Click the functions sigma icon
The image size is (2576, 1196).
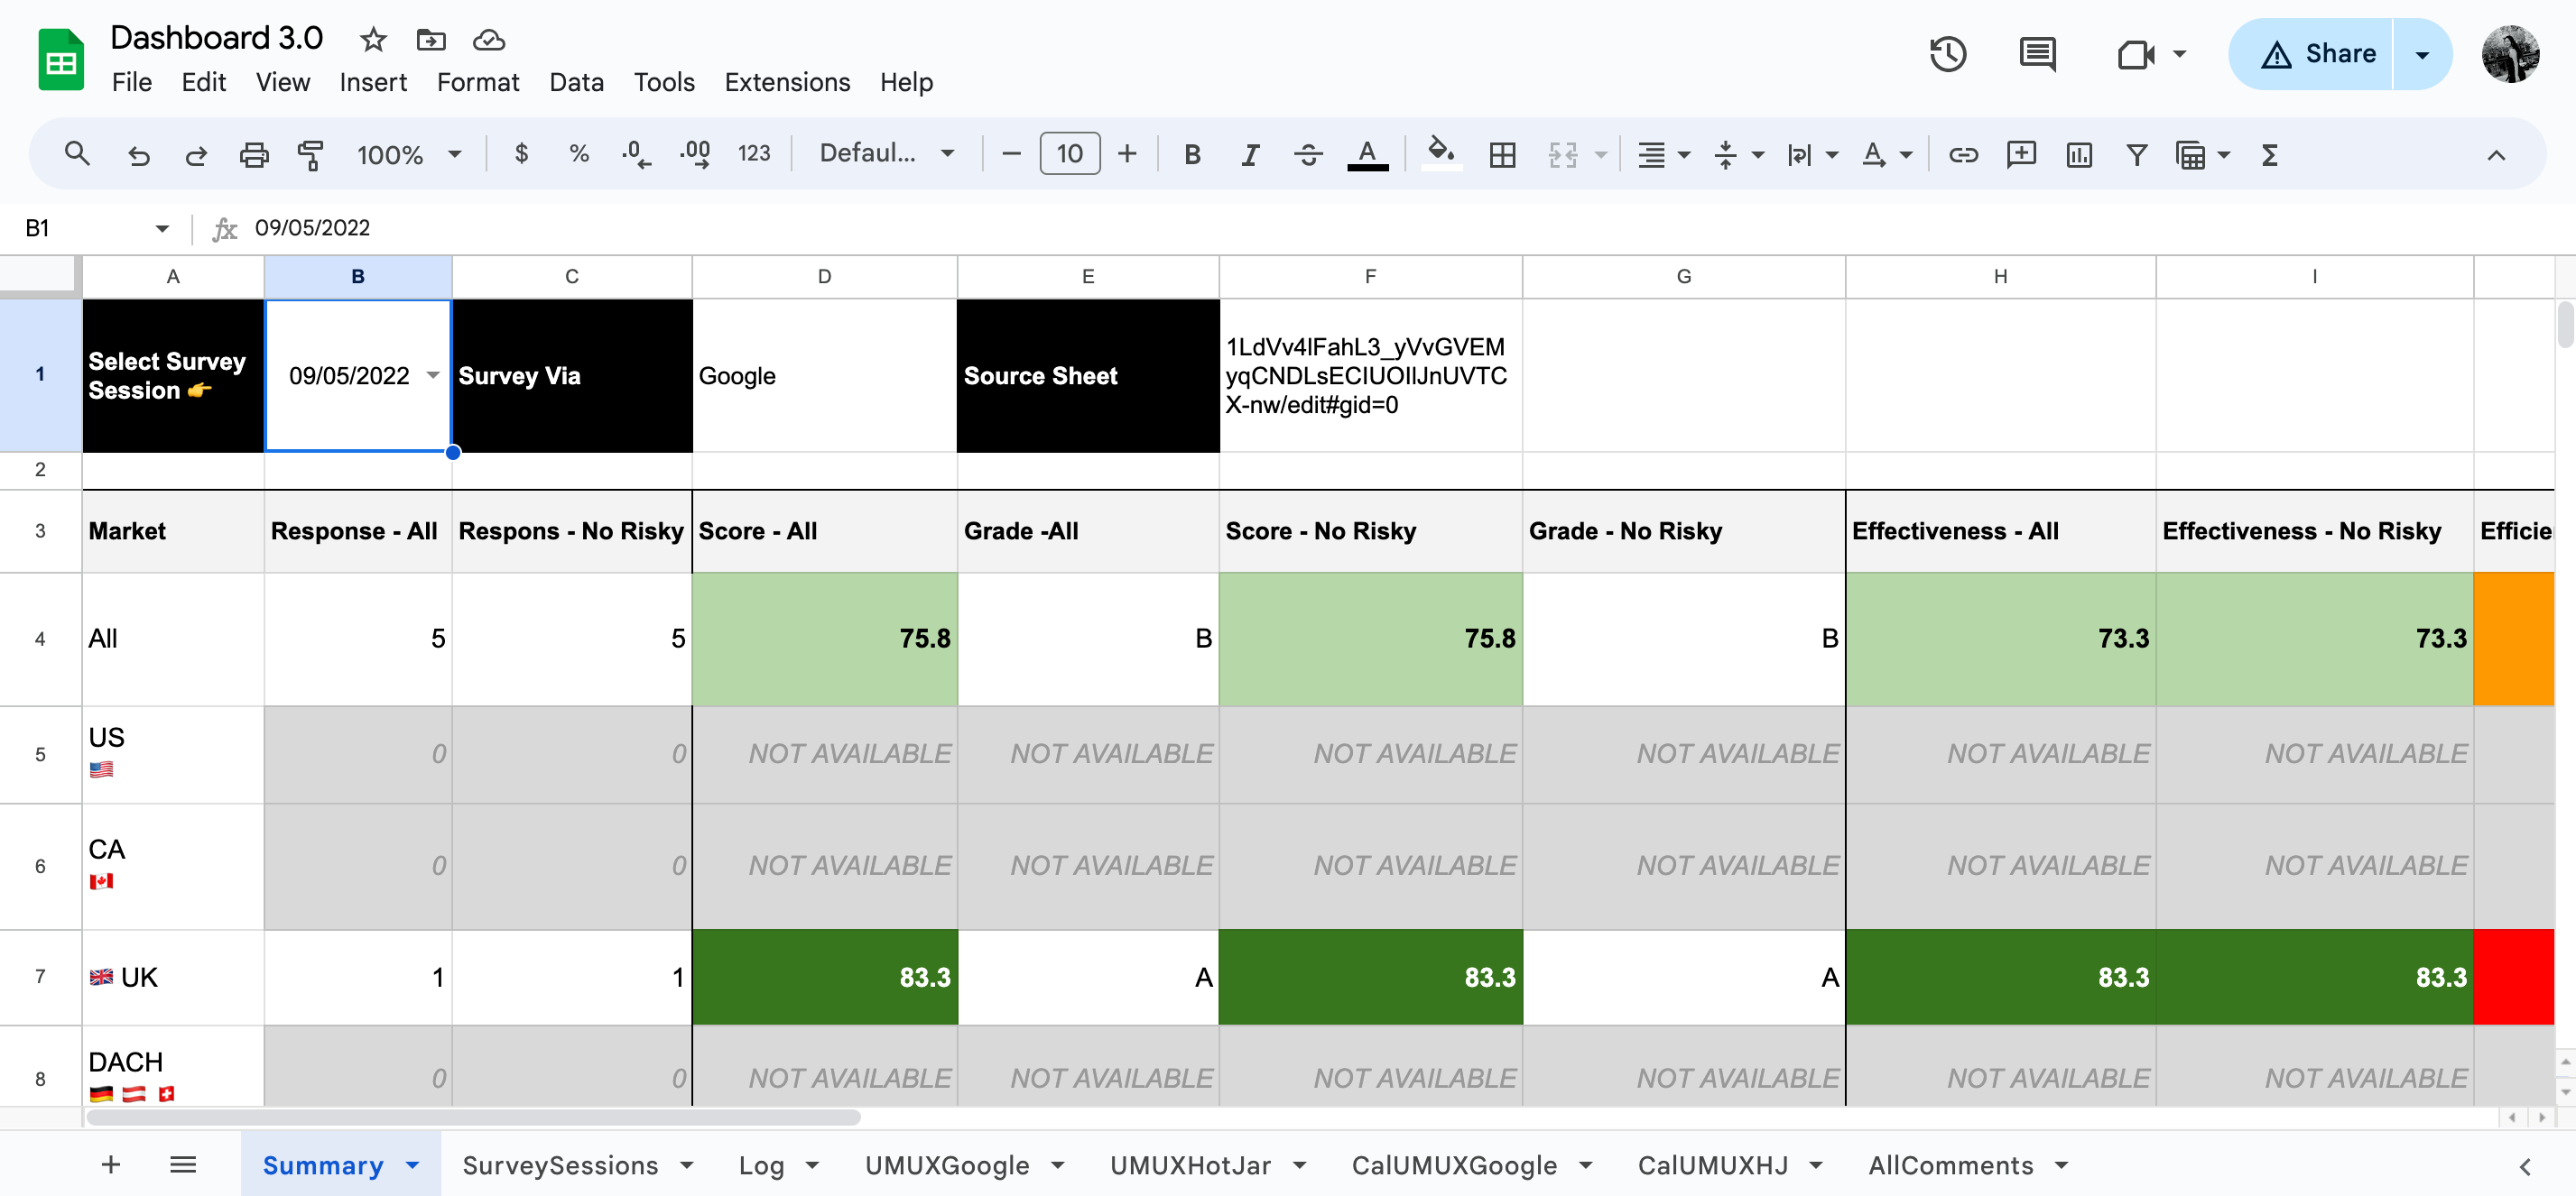click(2269, 155)
